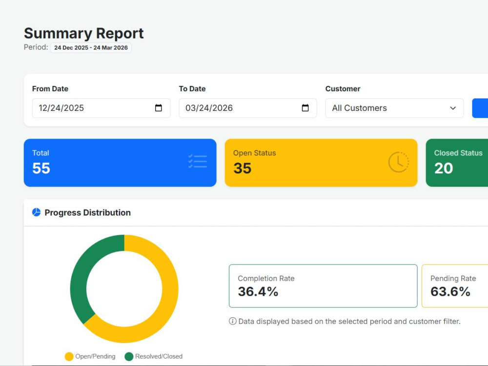Viewport: 488px width, 366px height.
Task: Click the From Date label
Action: 50,89
